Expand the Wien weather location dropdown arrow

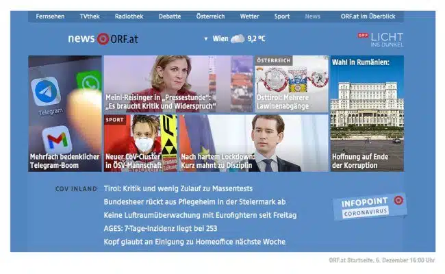coord(206,39)
